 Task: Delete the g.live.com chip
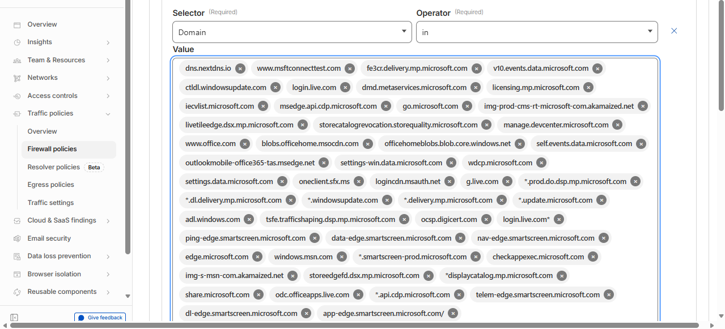coord(507,182)
